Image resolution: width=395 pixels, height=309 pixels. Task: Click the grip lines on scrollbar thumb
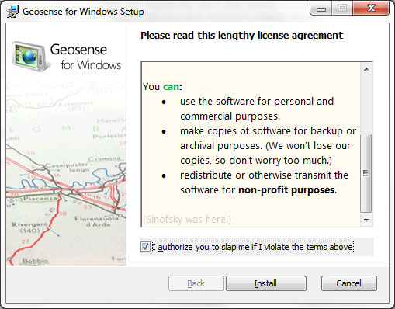click(366, 173)
